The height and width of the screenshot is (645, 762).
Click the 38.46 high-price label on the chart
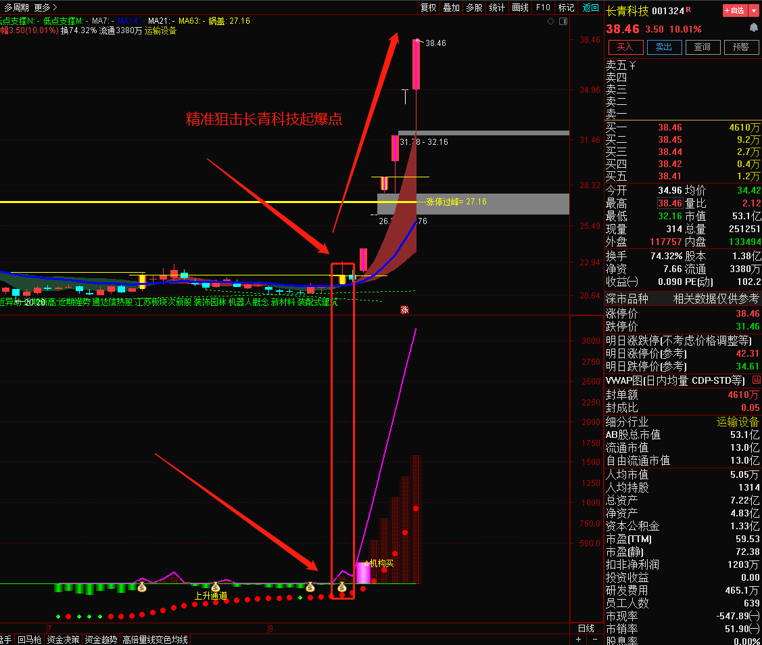(x=435, y=43)
